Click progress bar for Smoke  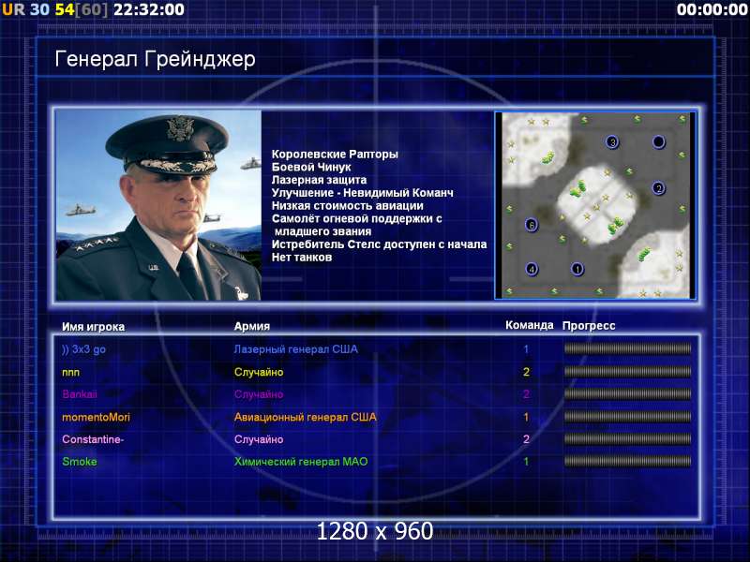click(627, 461)
